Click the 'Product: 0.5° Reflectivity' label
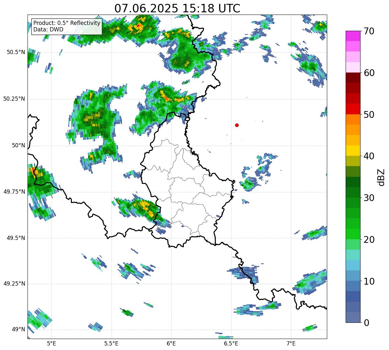 pos(67,23)
